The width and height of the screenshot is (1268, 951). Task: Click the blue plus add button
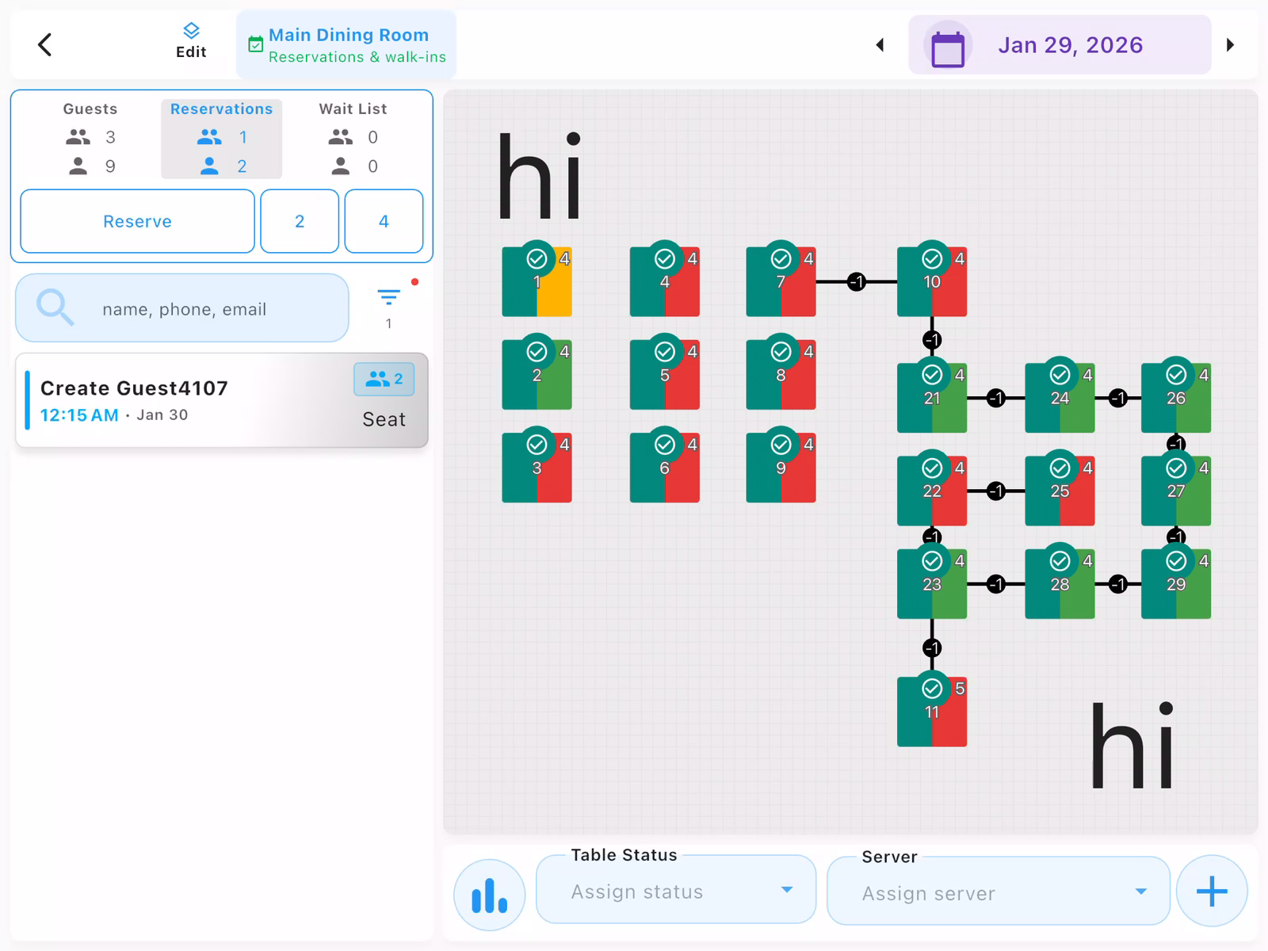pos(1211,892)
